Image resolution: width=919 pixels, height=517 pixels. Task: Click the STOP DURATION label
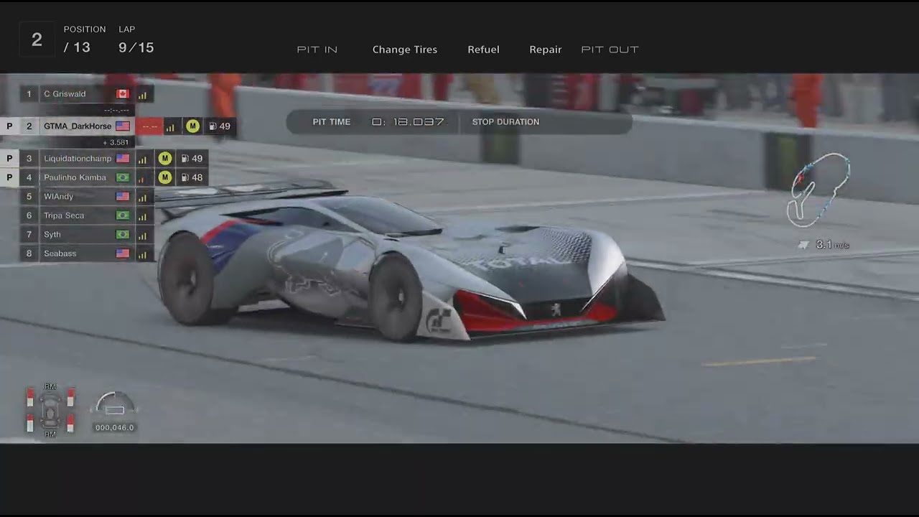(505, 122)
